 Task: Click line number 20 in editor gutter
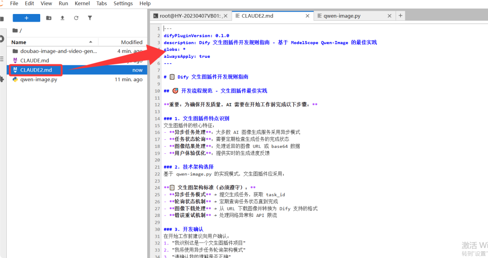point(158,160)
